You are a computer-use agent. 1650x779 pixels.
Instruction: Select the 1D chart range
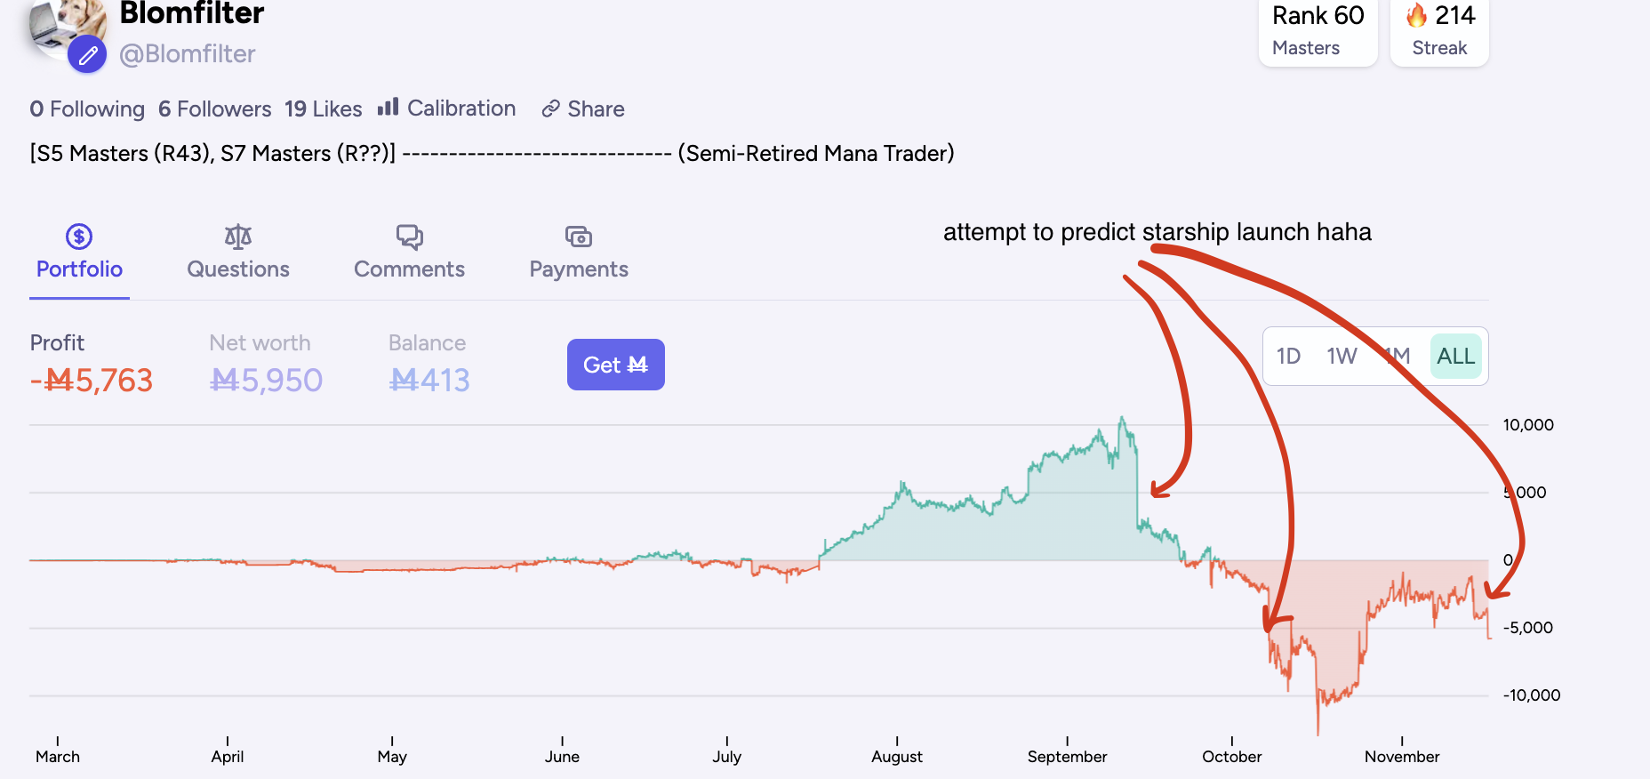[x=1288, y=357]
